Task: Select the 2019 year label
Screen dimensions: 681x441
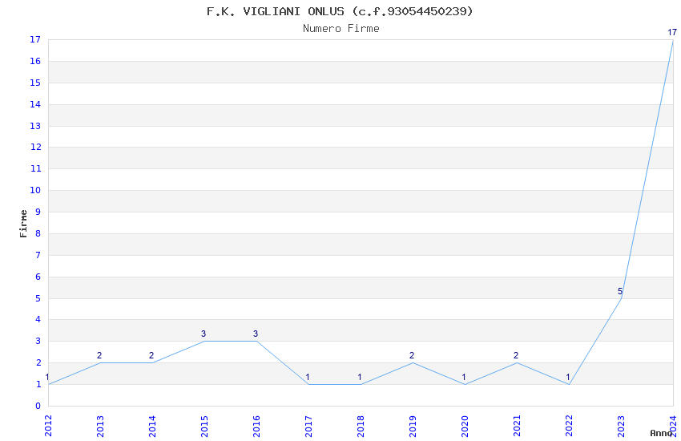Action: click(413, 426)
